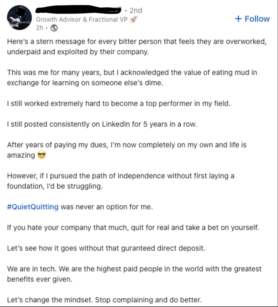This screenshot has height=307, width=278.
Task: Click the final "Stop complaining" line
Action: (x=104, y=300)
